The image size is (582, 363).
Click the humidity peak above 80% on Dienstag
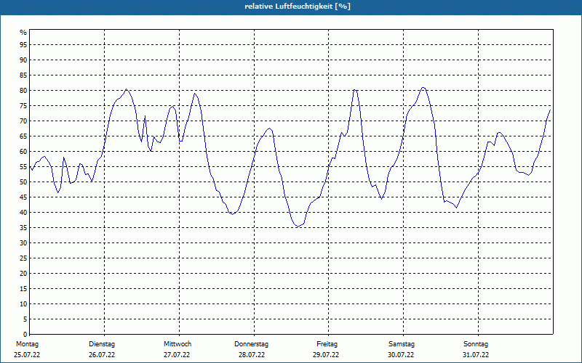(x=126, y=89)
